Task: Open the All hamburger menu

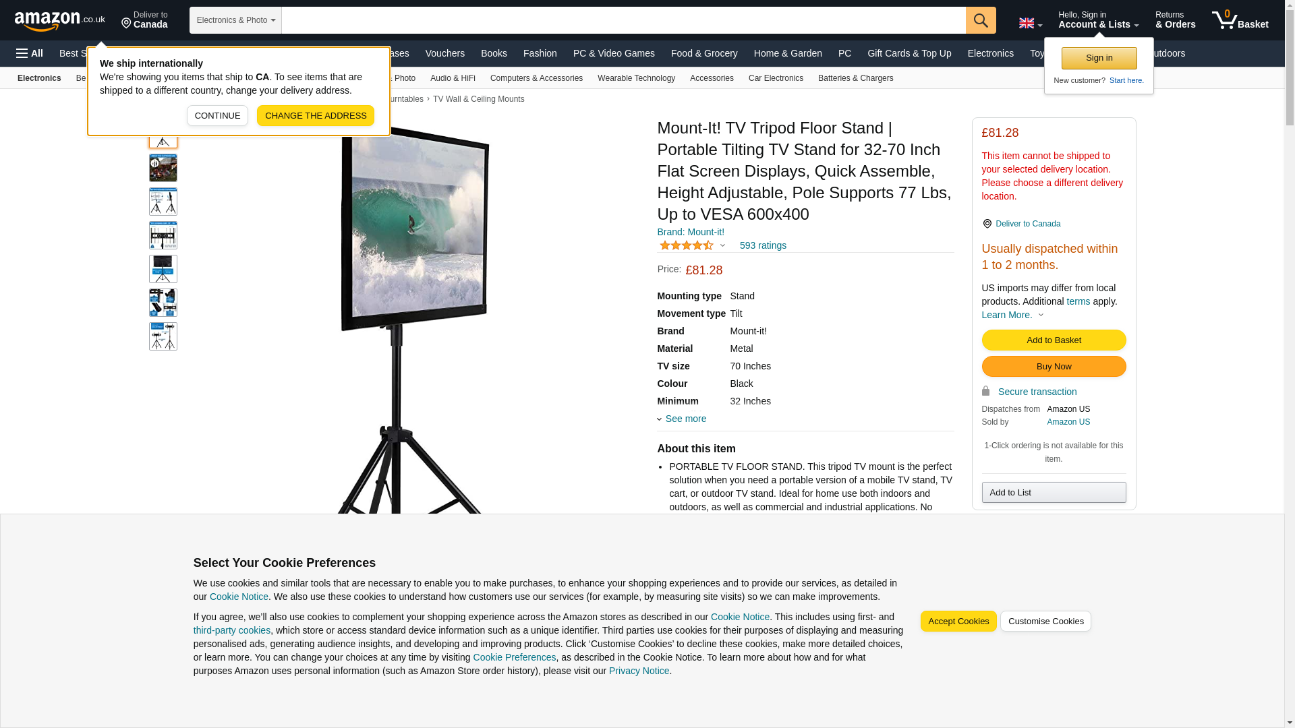Action: coord(30,53)
